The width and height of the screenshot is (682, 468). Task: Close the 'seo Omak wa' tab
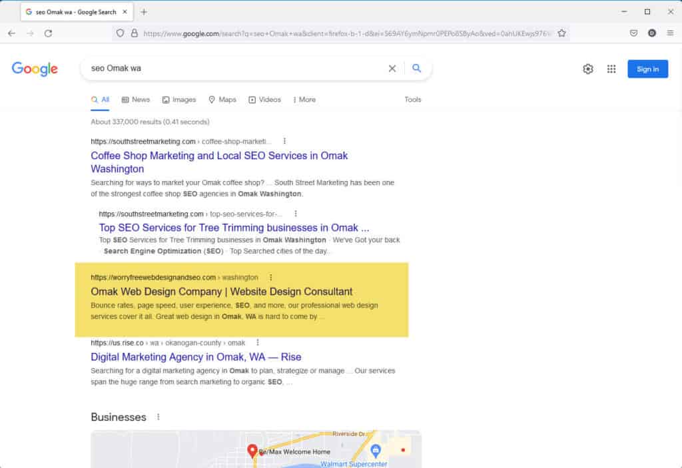point(125,12)
